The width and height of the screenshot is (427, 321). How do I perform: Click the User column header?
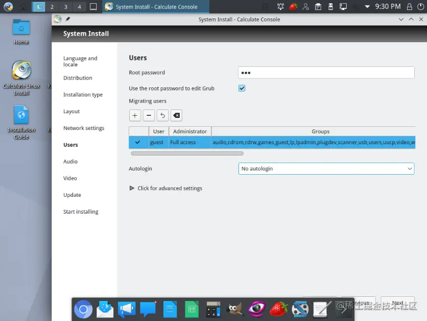pos(159,131)
